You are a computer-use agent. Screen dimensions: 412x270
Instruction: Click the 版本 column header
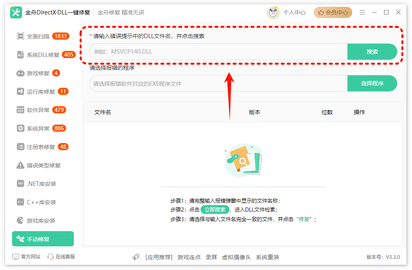pyautogui.click(x=255, y=112)
